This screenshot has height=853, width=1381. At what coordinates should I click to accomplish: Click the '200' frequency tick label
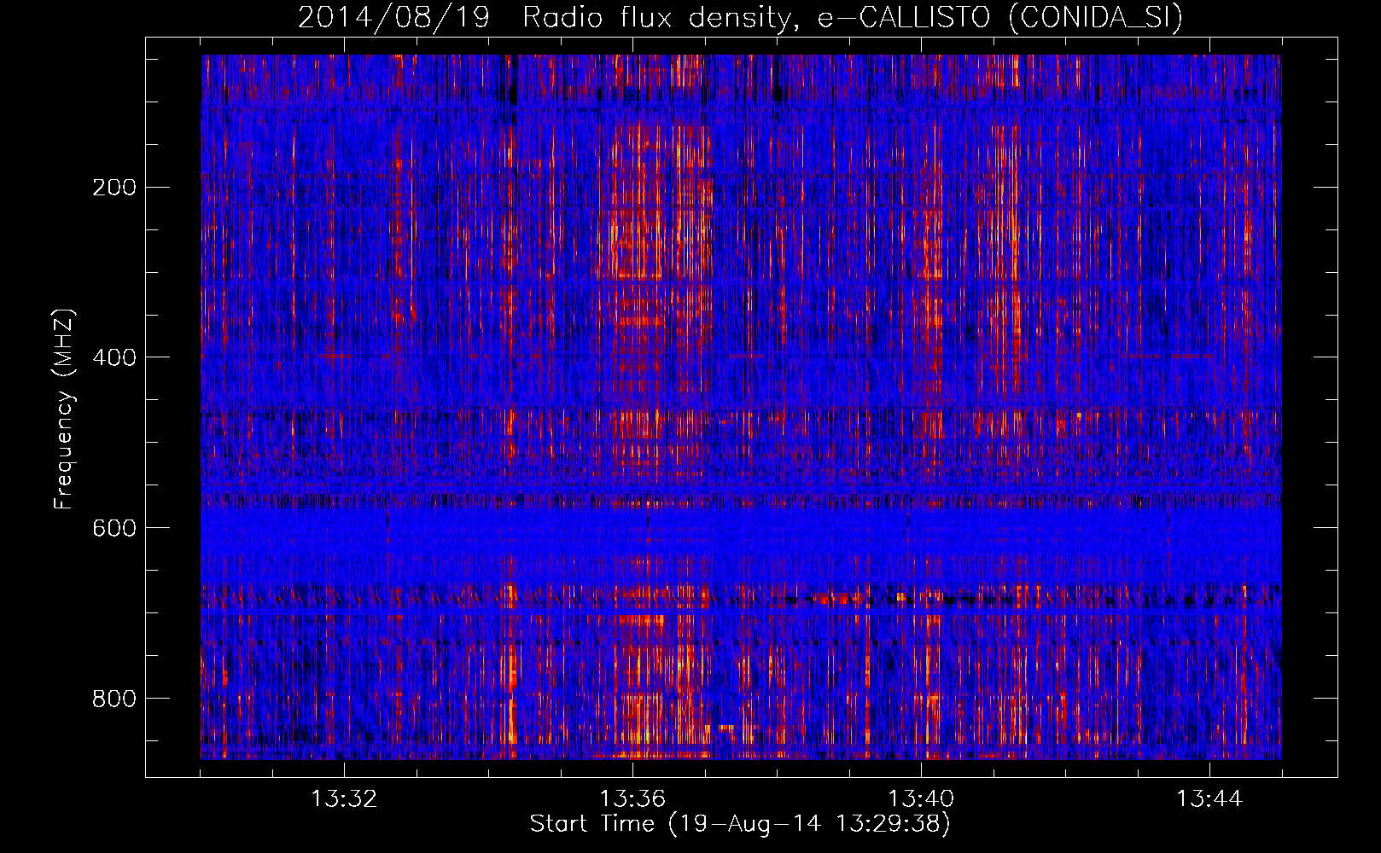pyautogui.click(x=114, y=188)
